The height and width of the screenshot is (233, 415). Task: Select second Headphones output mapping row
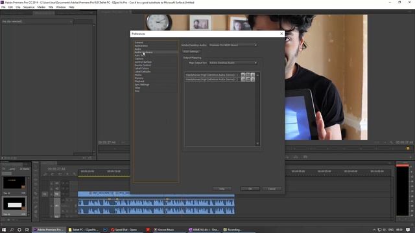220,79
